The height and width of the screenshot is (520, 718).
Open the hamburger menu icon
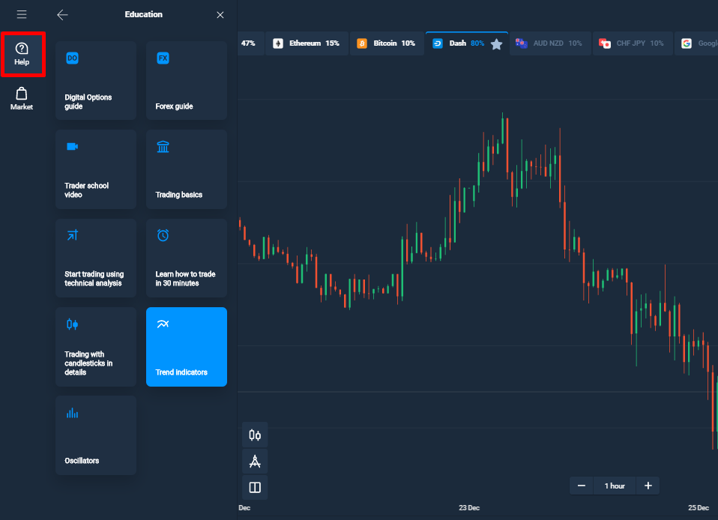(x=22, y=15)
